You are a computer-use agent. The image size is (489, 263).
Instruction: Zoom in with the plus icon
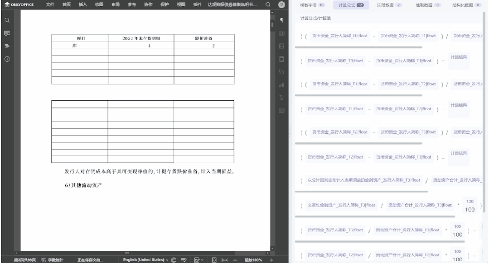click(271, 260)
